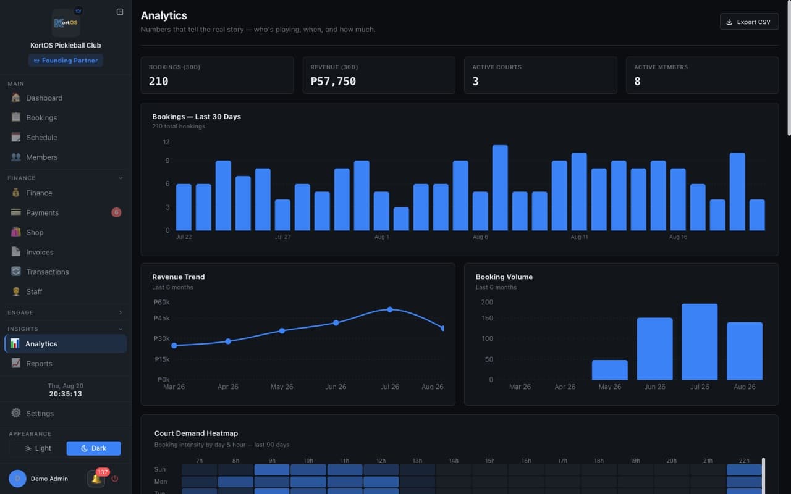The width and height of the screenshot is (791, 494).
Task: Open Dashboard via its house icon
Action: coord(16,98)
